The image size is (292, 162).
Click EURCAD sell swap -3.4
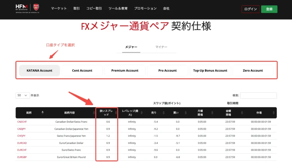[x=156, y=143]
